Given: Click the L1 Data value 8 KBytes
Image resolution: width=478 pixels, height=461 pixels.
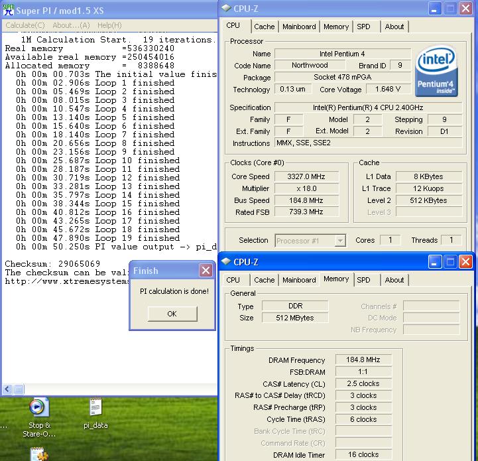Looking at the screenshot, I should point(428,176).
